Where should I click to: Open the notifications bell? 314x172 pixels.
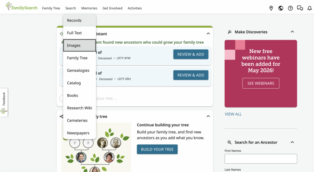click(310, 8)
